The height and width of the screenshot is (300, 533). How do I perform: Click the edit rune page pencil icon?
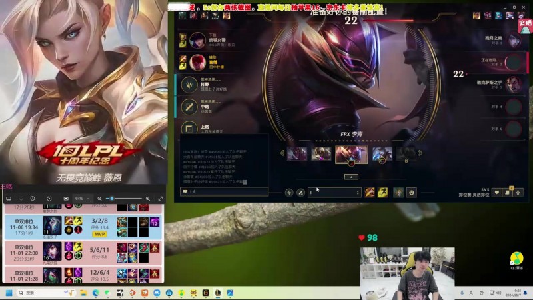pos(300,192)
